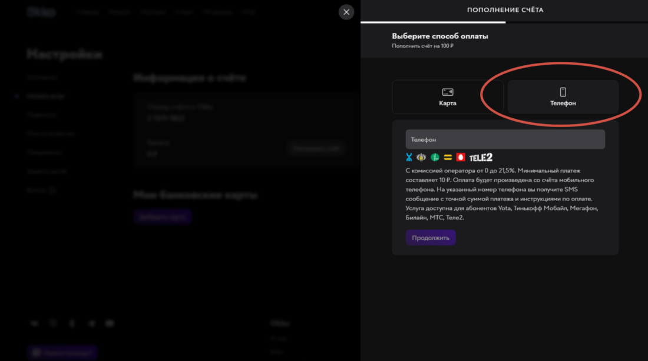Focus the Телефон number input field

pyautogui.click(x=505, y=139)
